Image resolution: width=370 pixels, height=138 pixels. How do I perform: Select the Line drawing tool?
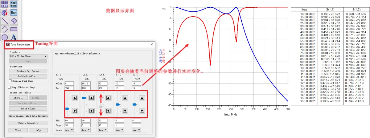point(5,21)
